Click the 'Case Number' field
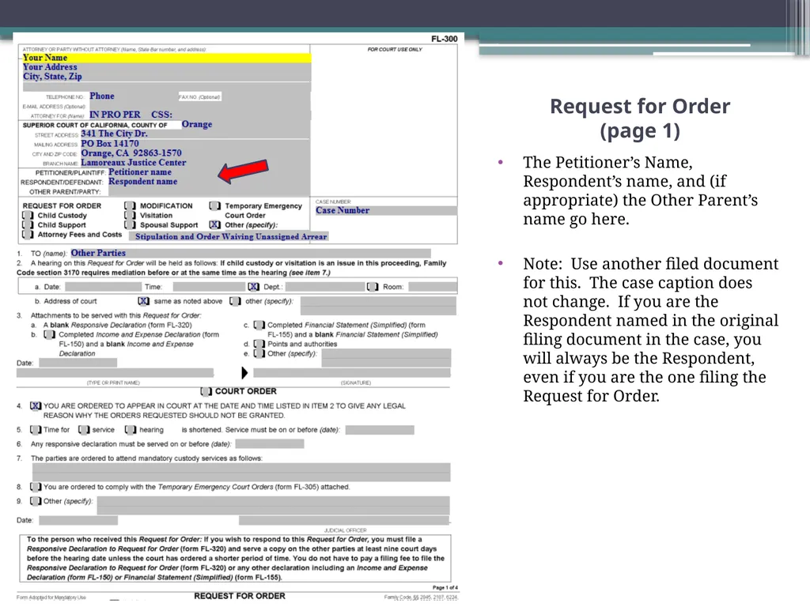Image resolution: width=810 pixels, height=607 pixels. pos(386,210)
